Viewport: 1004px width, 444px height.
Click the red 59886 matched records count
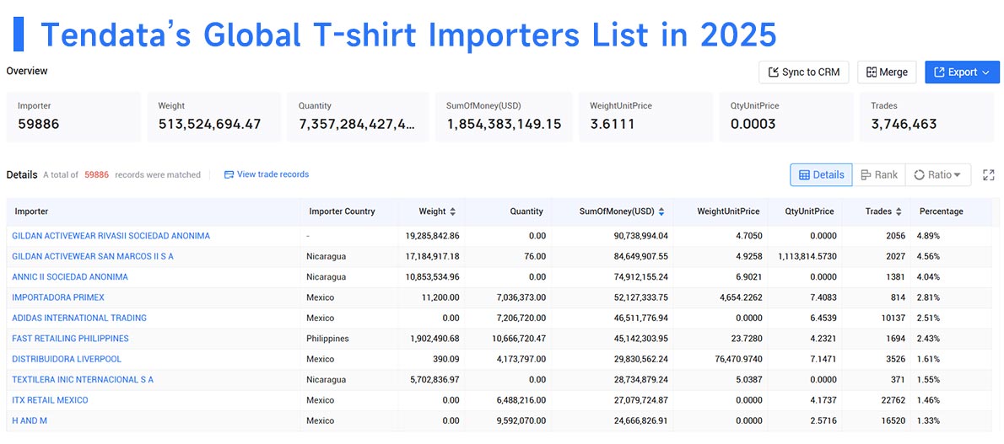(97, 174)
